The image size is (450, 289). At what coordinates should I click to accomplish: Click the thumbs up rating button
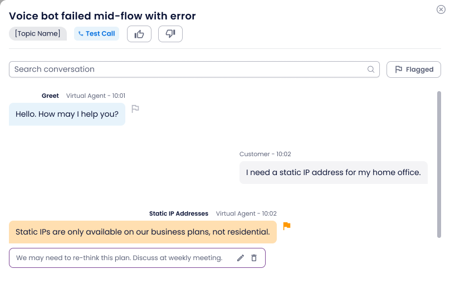pyautogui.click(x=139, y=34)
